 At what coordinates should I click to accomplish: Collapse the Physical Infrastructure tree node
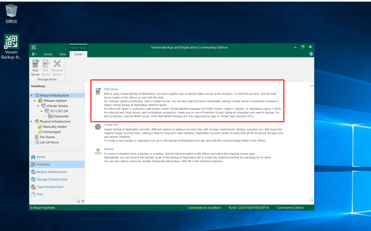click(31, 122)
